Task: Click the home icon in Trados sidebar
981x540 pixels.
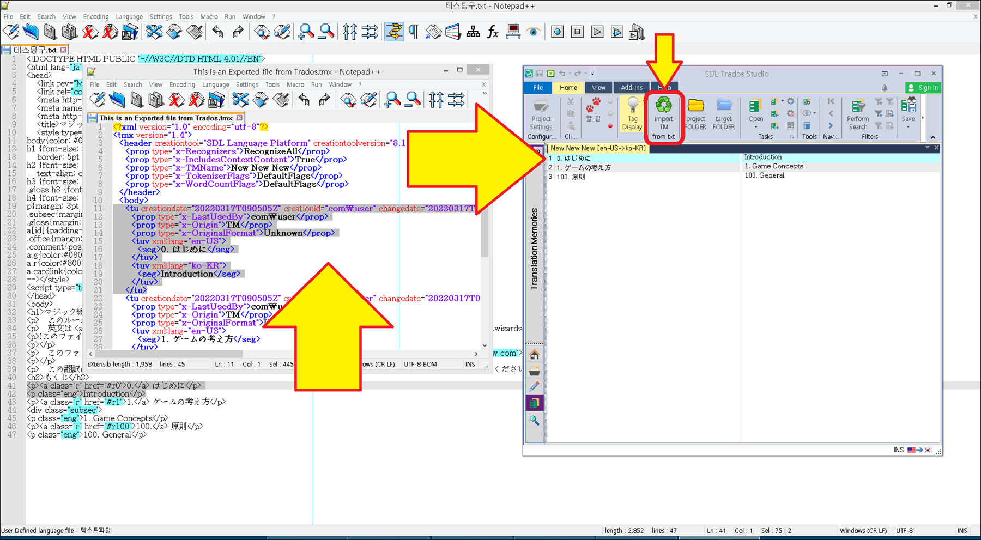Action: (x=534, y=355)
